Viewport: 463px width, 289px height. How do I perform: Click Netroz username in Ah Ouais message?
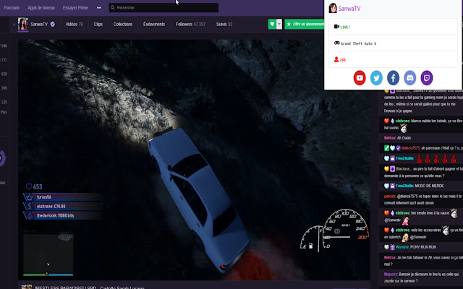(x=390, y=138)
